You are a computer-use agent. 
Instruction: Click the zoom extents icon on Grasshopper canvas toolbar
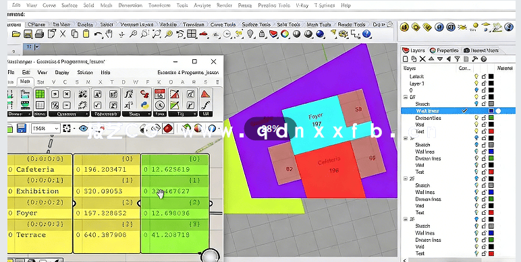coord(67,129)
